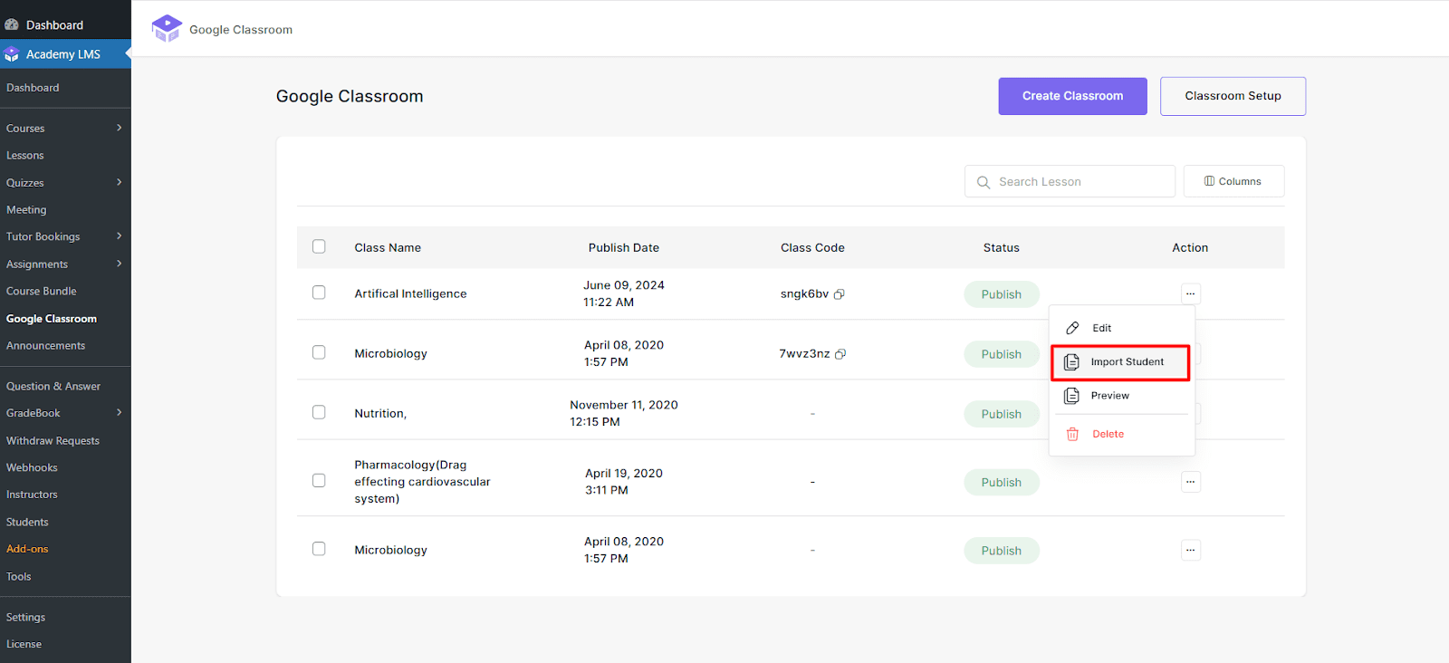Expand the Courses sidebar submenu
Image resolution: width=1449 pixels, height=663 pixels.
point(119,128)
